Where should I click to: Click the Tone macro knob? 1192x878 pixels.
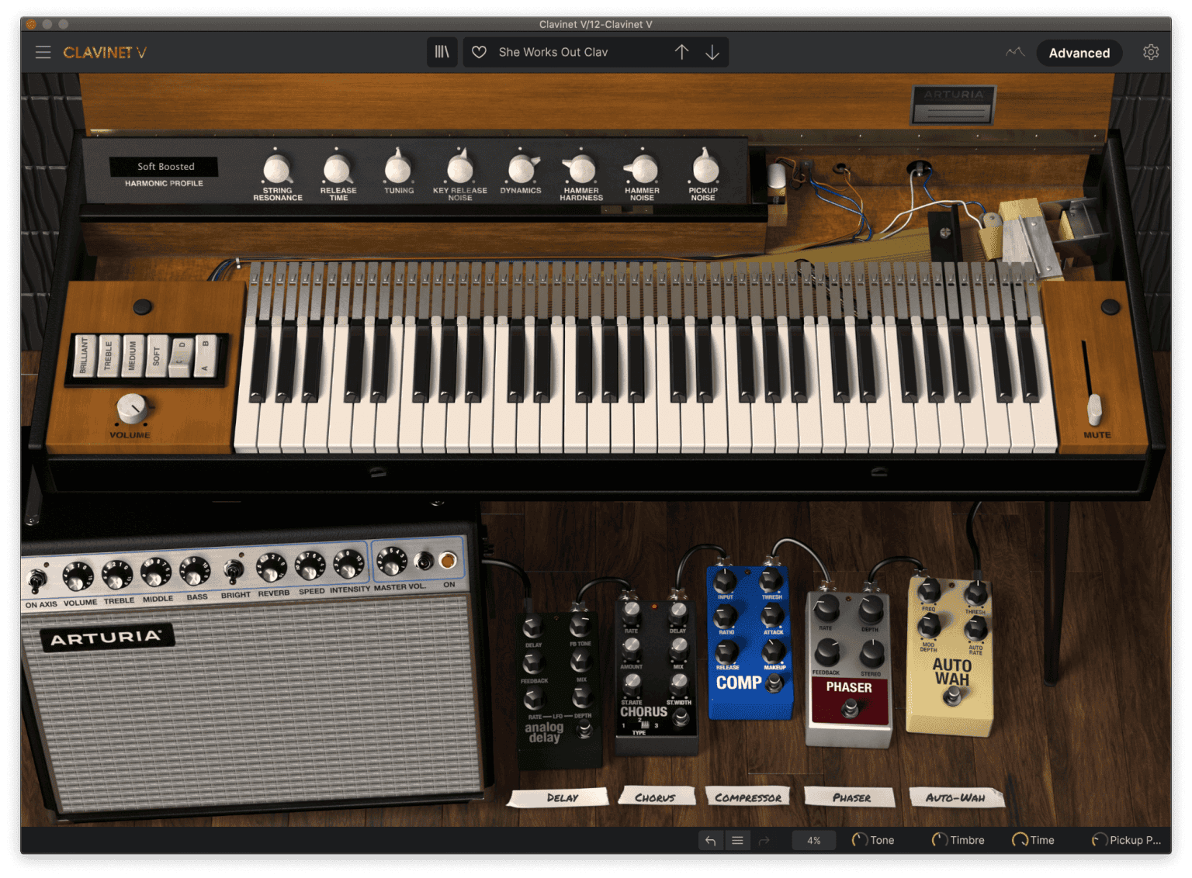[x=858, y=840]
